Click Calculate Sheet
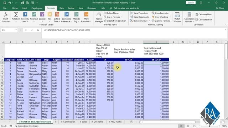Screen dimensions: 228x128 click(x=204, y=20)
